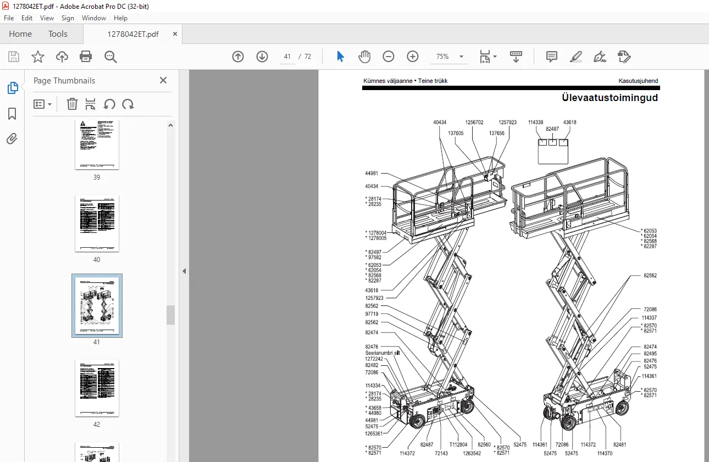Viewport: 709px width, 462px height.
Task: Open the Edit menu
Action: click(x=27, y=18)
